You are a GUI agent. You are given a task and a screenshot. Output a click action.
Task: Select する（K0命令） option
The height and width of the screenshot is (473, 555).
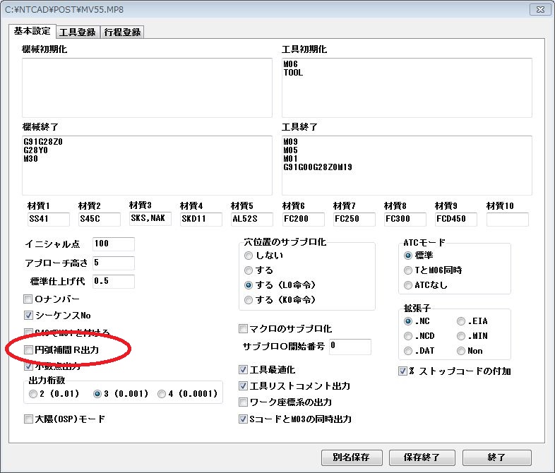(249, 300)
